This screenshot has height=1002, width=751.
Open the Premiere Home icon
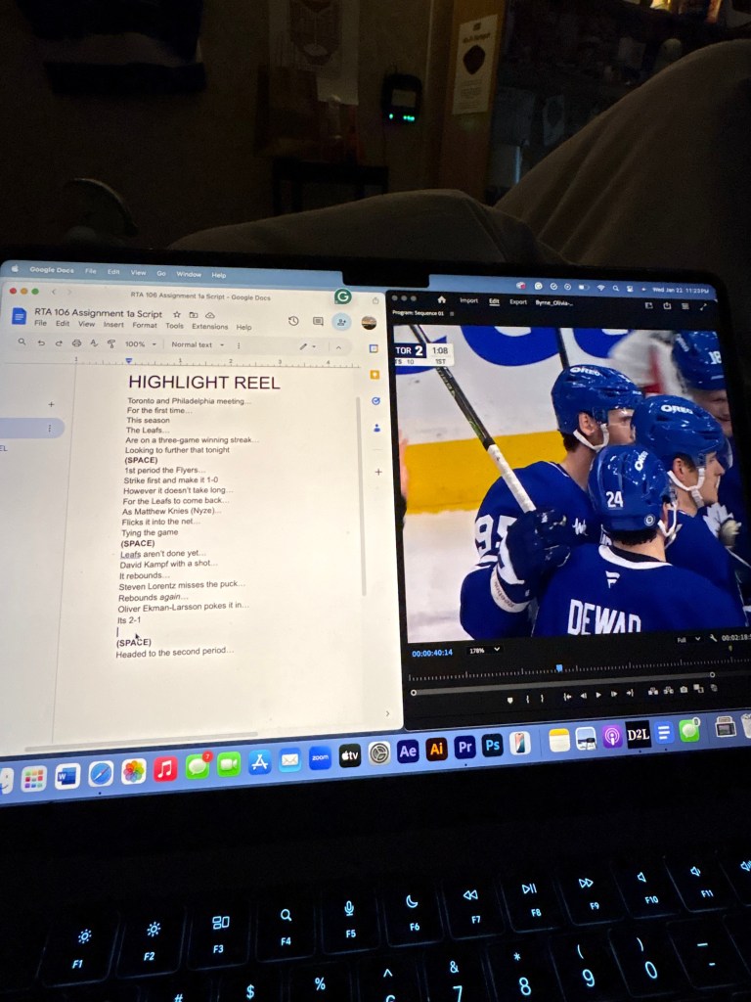click(441, 299)
